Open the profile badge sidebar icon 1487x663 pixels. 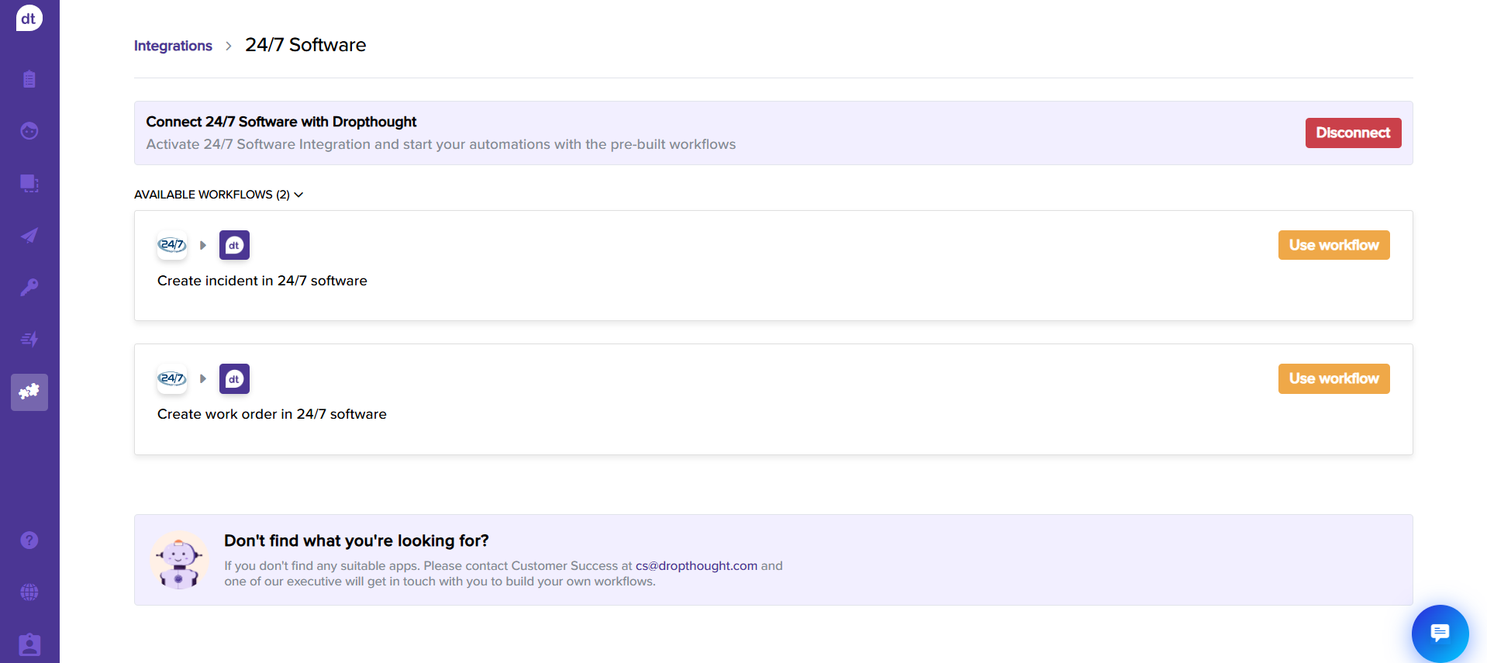pos(29,644)
